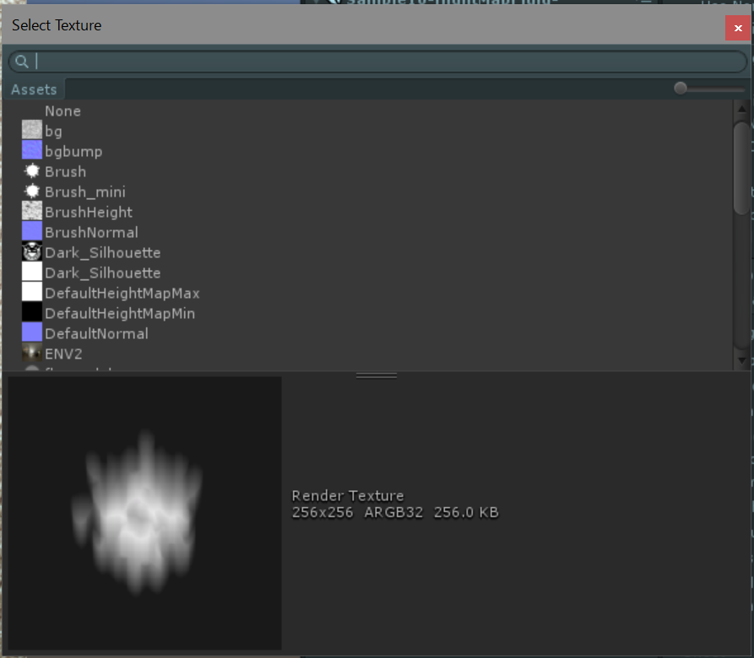Pick the Brush texture name
The width and height of the screenshot is (754, 658).
tap(65, 171)
